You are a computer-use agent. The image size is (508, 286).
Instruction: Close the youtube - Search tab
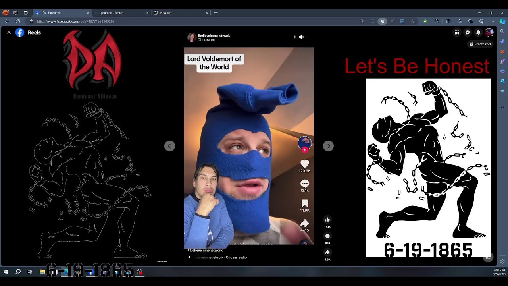point(147,13)
